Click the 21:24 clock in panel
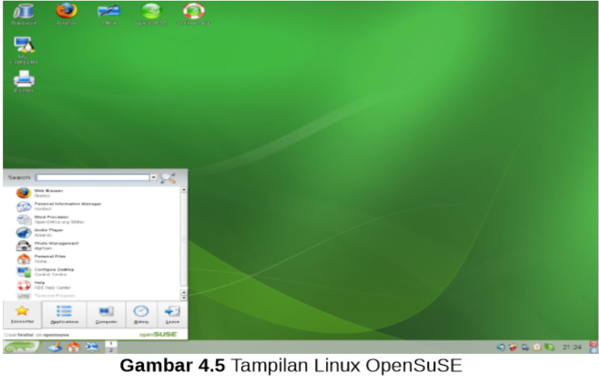The height and width of the screenshot is (384, 599). (x=572, y=347)
